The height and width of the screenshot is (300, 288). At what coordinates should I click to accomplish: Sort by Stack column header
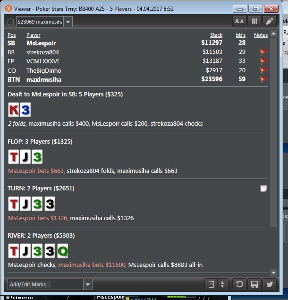(x=216, y=35)
